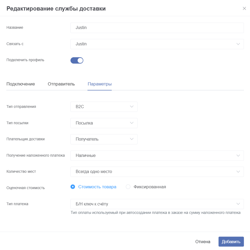The height and width of the screenshot is (250, 250).
Task: Click the chevron arrow in 'Тип посылки' field
Action: 131,123
